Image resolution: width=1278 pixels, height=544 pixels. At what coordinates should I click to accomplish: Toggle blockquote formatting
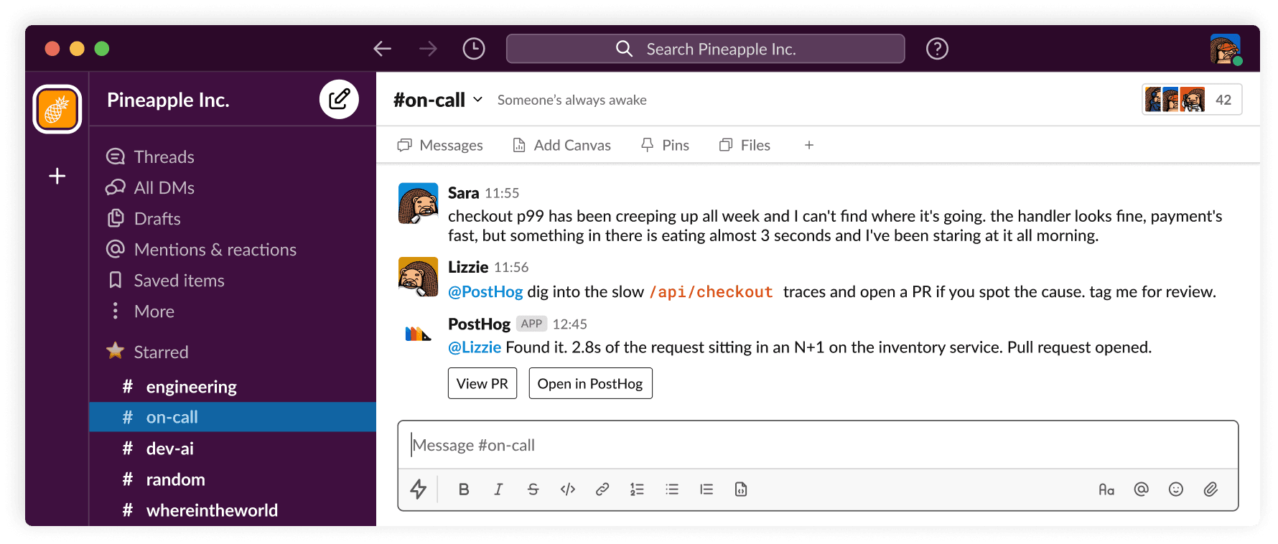pos(706,489)
